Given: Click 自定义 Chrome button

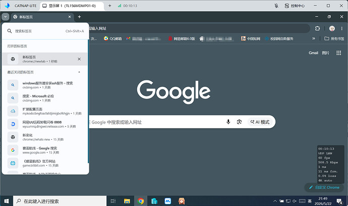Looking at the screenshot, I should pyautogui.click(x=324, y=187).
